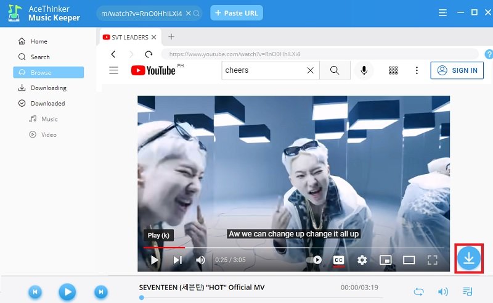Open the playlist queue icon
493x303 pixels.
468,291
